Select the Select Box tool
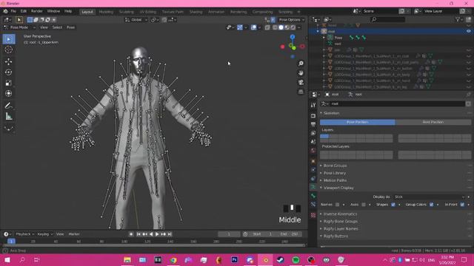The height and width of the screenshot is (266, 474). 9,39
